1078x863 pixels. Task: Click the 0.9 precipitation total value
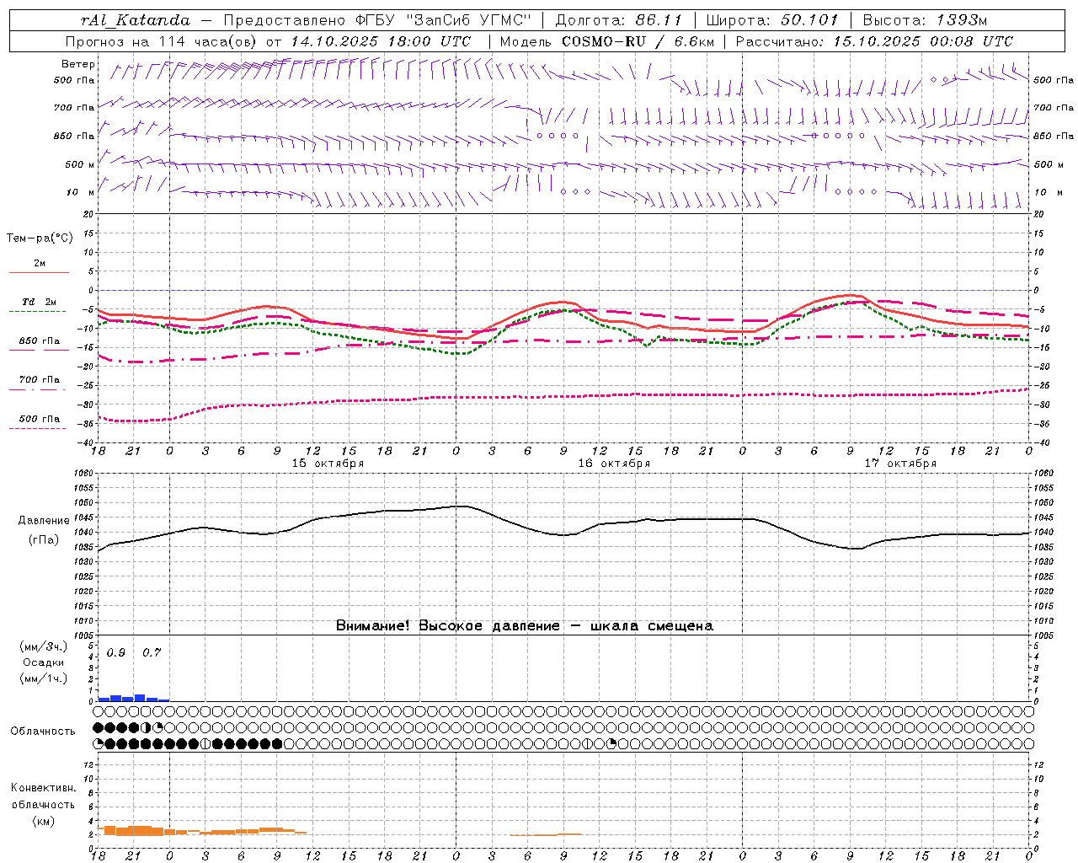[116, 652]
